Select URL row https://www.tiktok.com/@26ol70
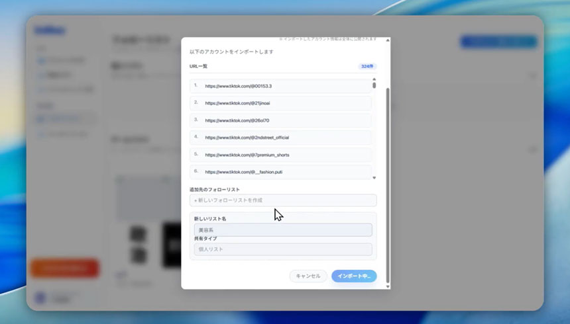The width and height of the screenshot is (570, 324). [x=280, y=120]
